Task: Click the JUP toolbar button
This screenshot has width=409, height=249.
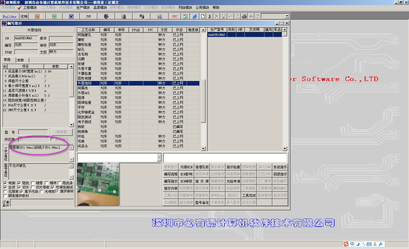Action: point(88,16)
